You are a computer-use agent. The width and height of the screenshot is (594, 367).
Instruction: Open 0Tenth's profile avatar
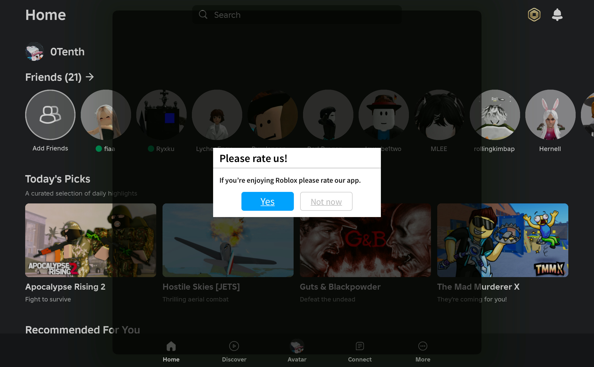click(35, 52)
